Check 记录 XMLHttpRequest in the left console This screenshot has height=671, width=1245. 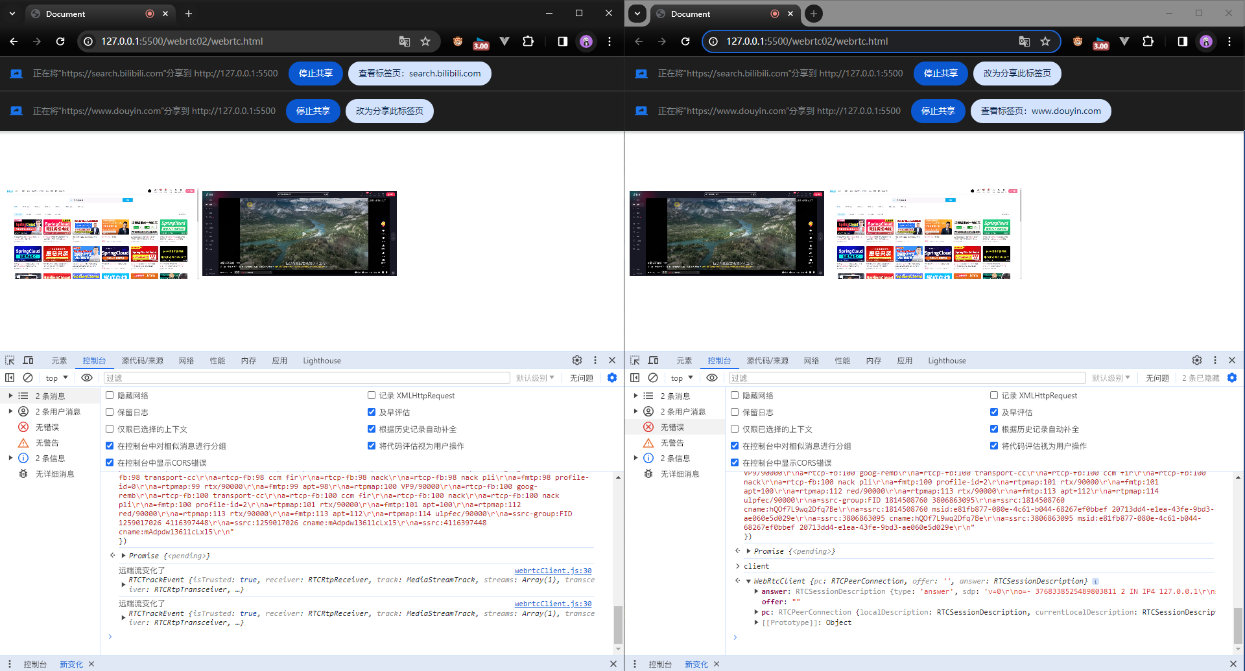coord(372,395)
